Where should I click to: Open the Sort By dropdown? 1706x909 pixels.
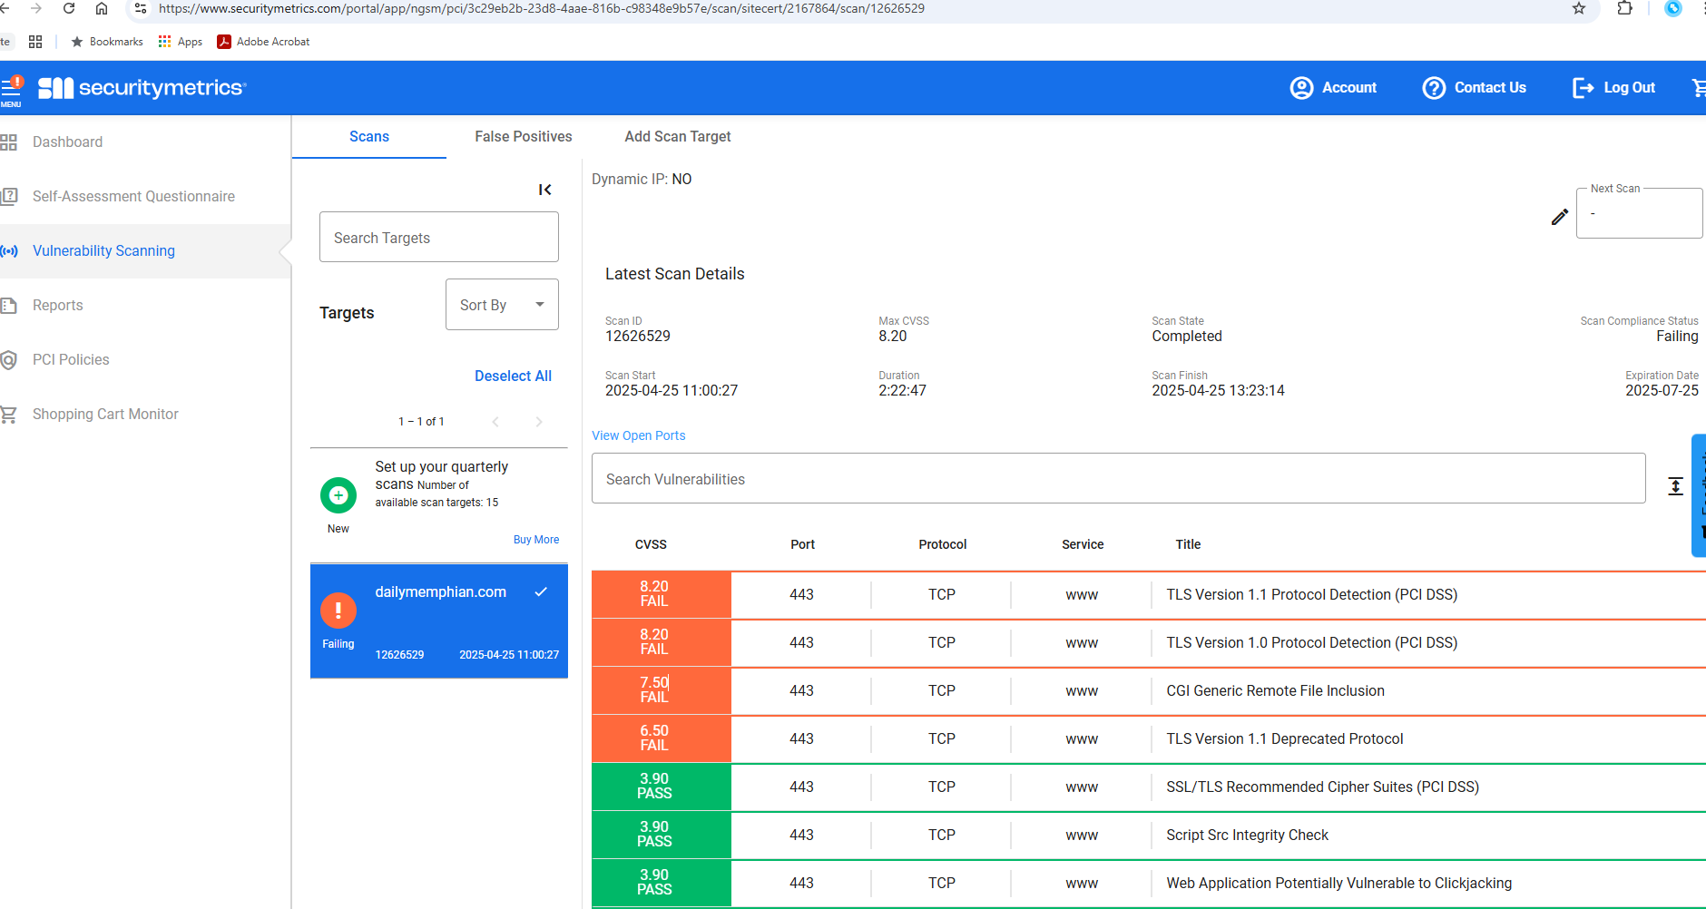pyautogui.click(x=502, y=305)
